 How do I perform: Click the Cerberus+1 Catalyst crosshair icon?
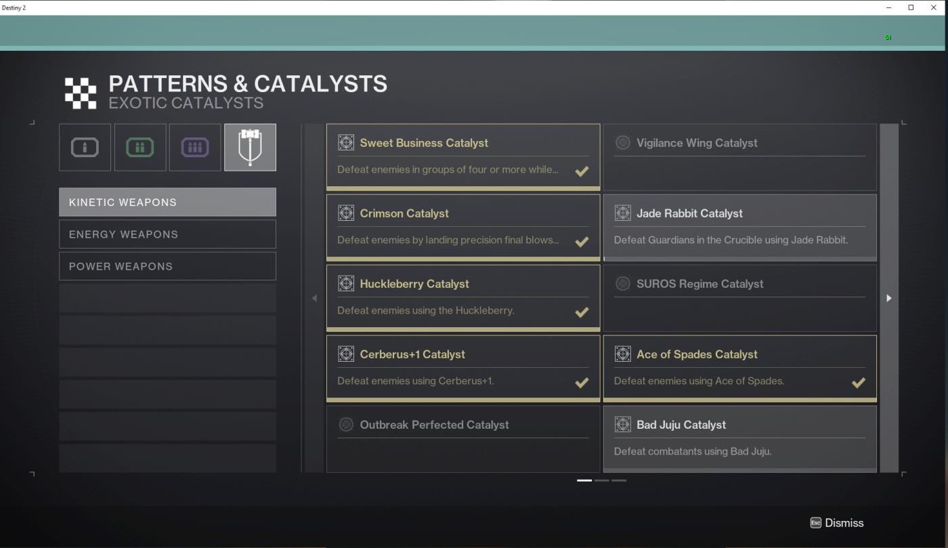pyautogui.click(x=346, y=354)
